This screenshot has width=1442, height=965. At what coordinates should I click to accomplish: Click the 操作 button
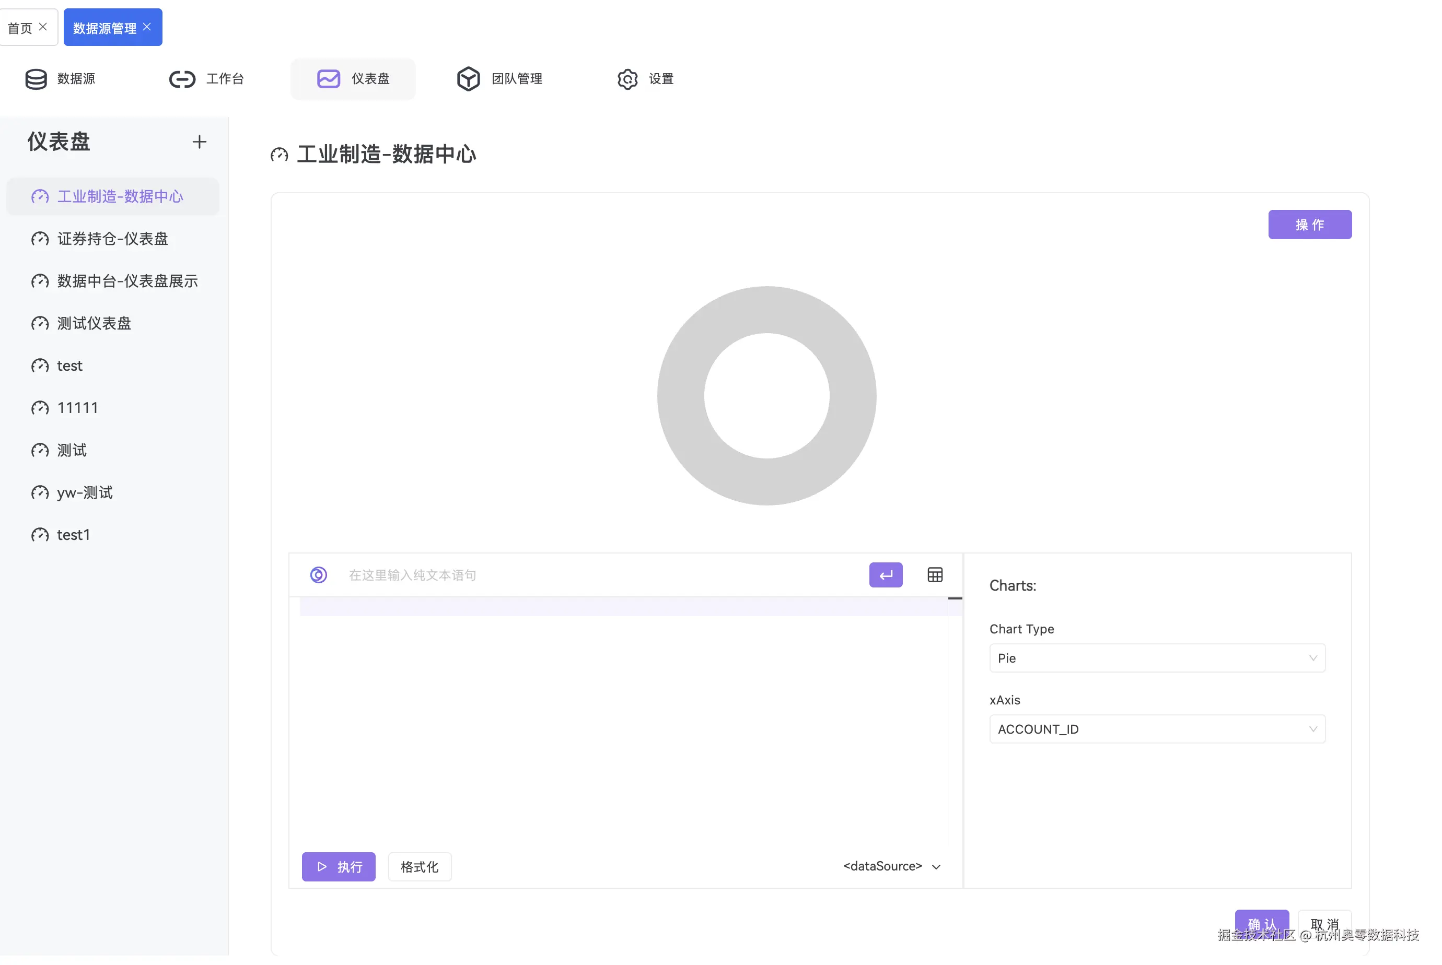pos(1310,224)
